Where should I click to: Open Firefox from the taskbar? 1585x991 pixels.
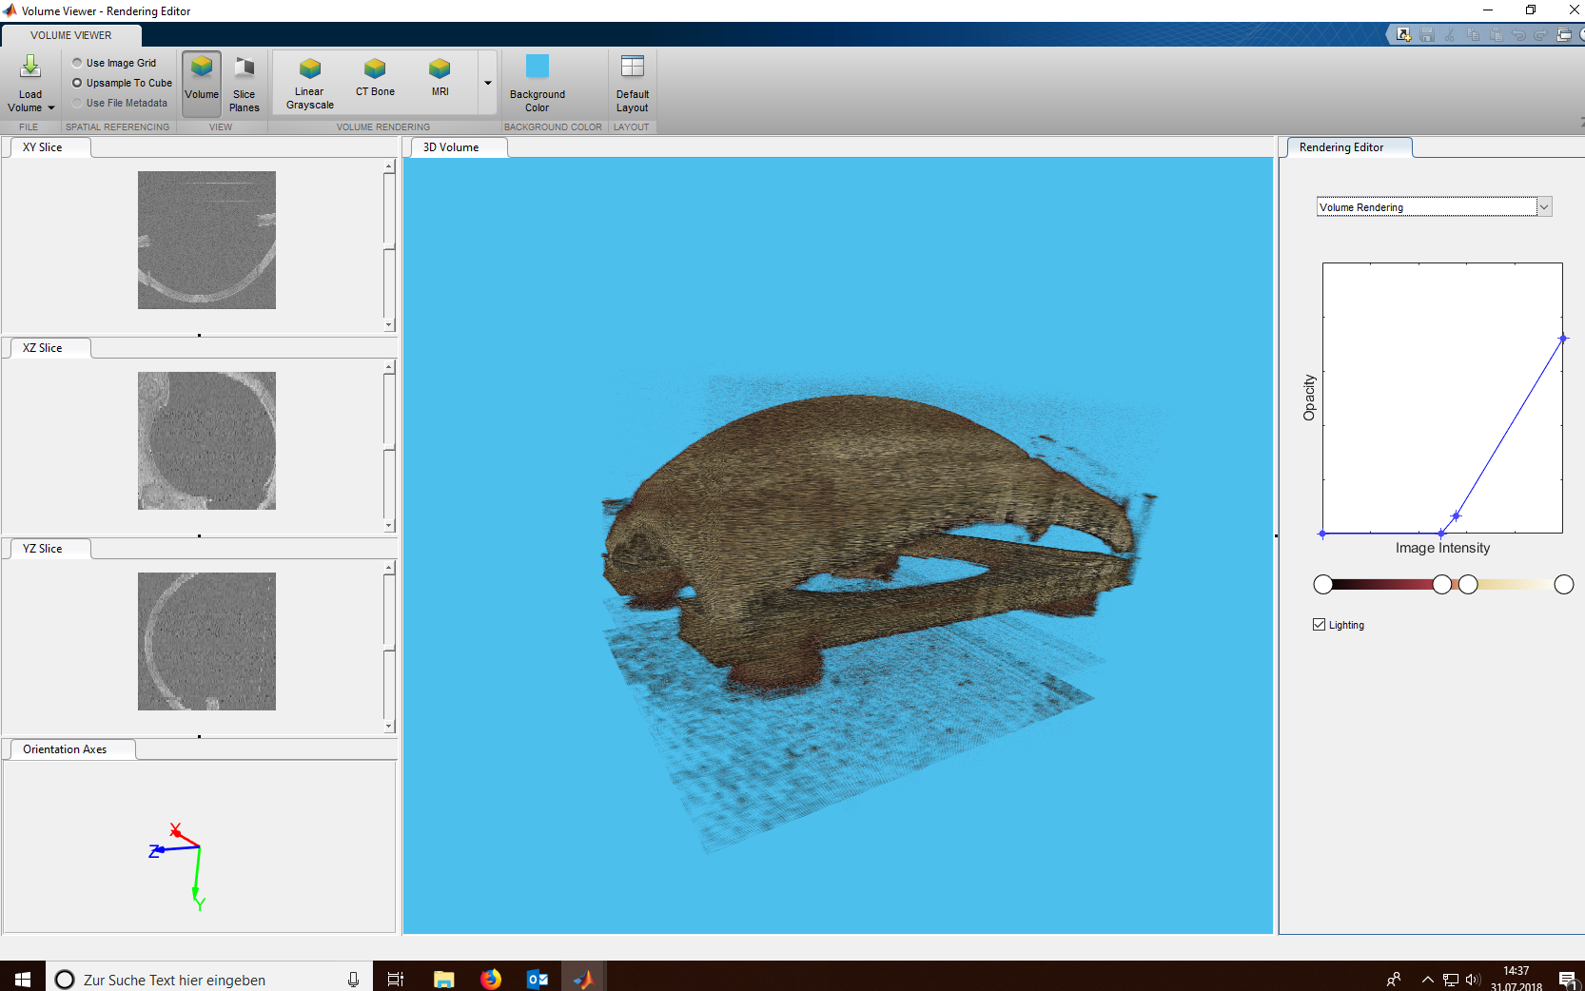pos(491,979)
